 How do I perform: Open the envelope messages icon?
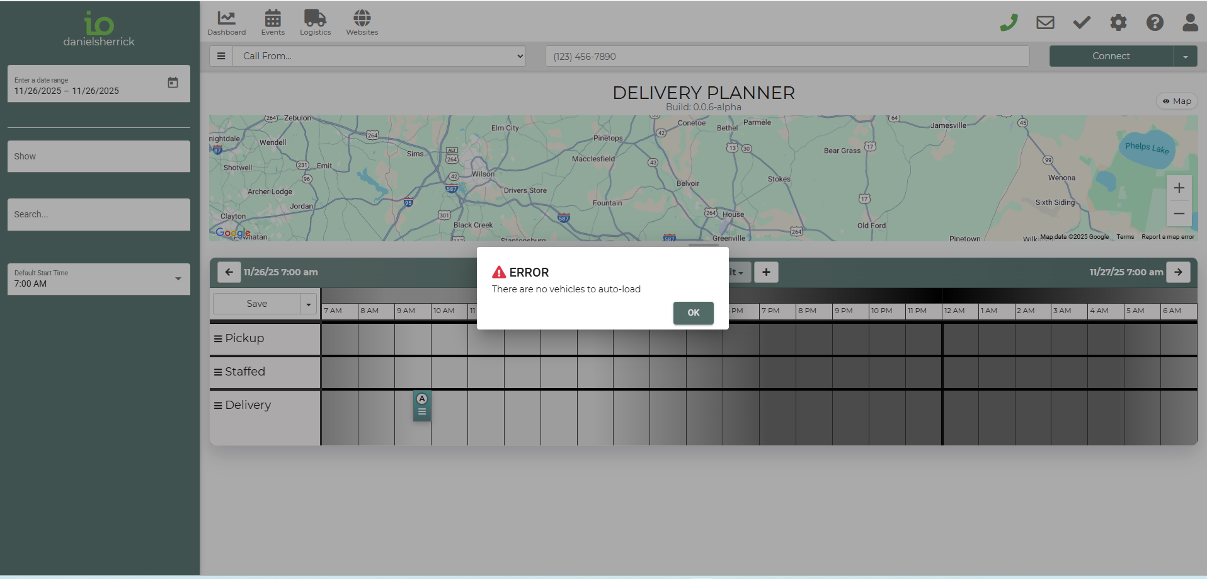1045,23
